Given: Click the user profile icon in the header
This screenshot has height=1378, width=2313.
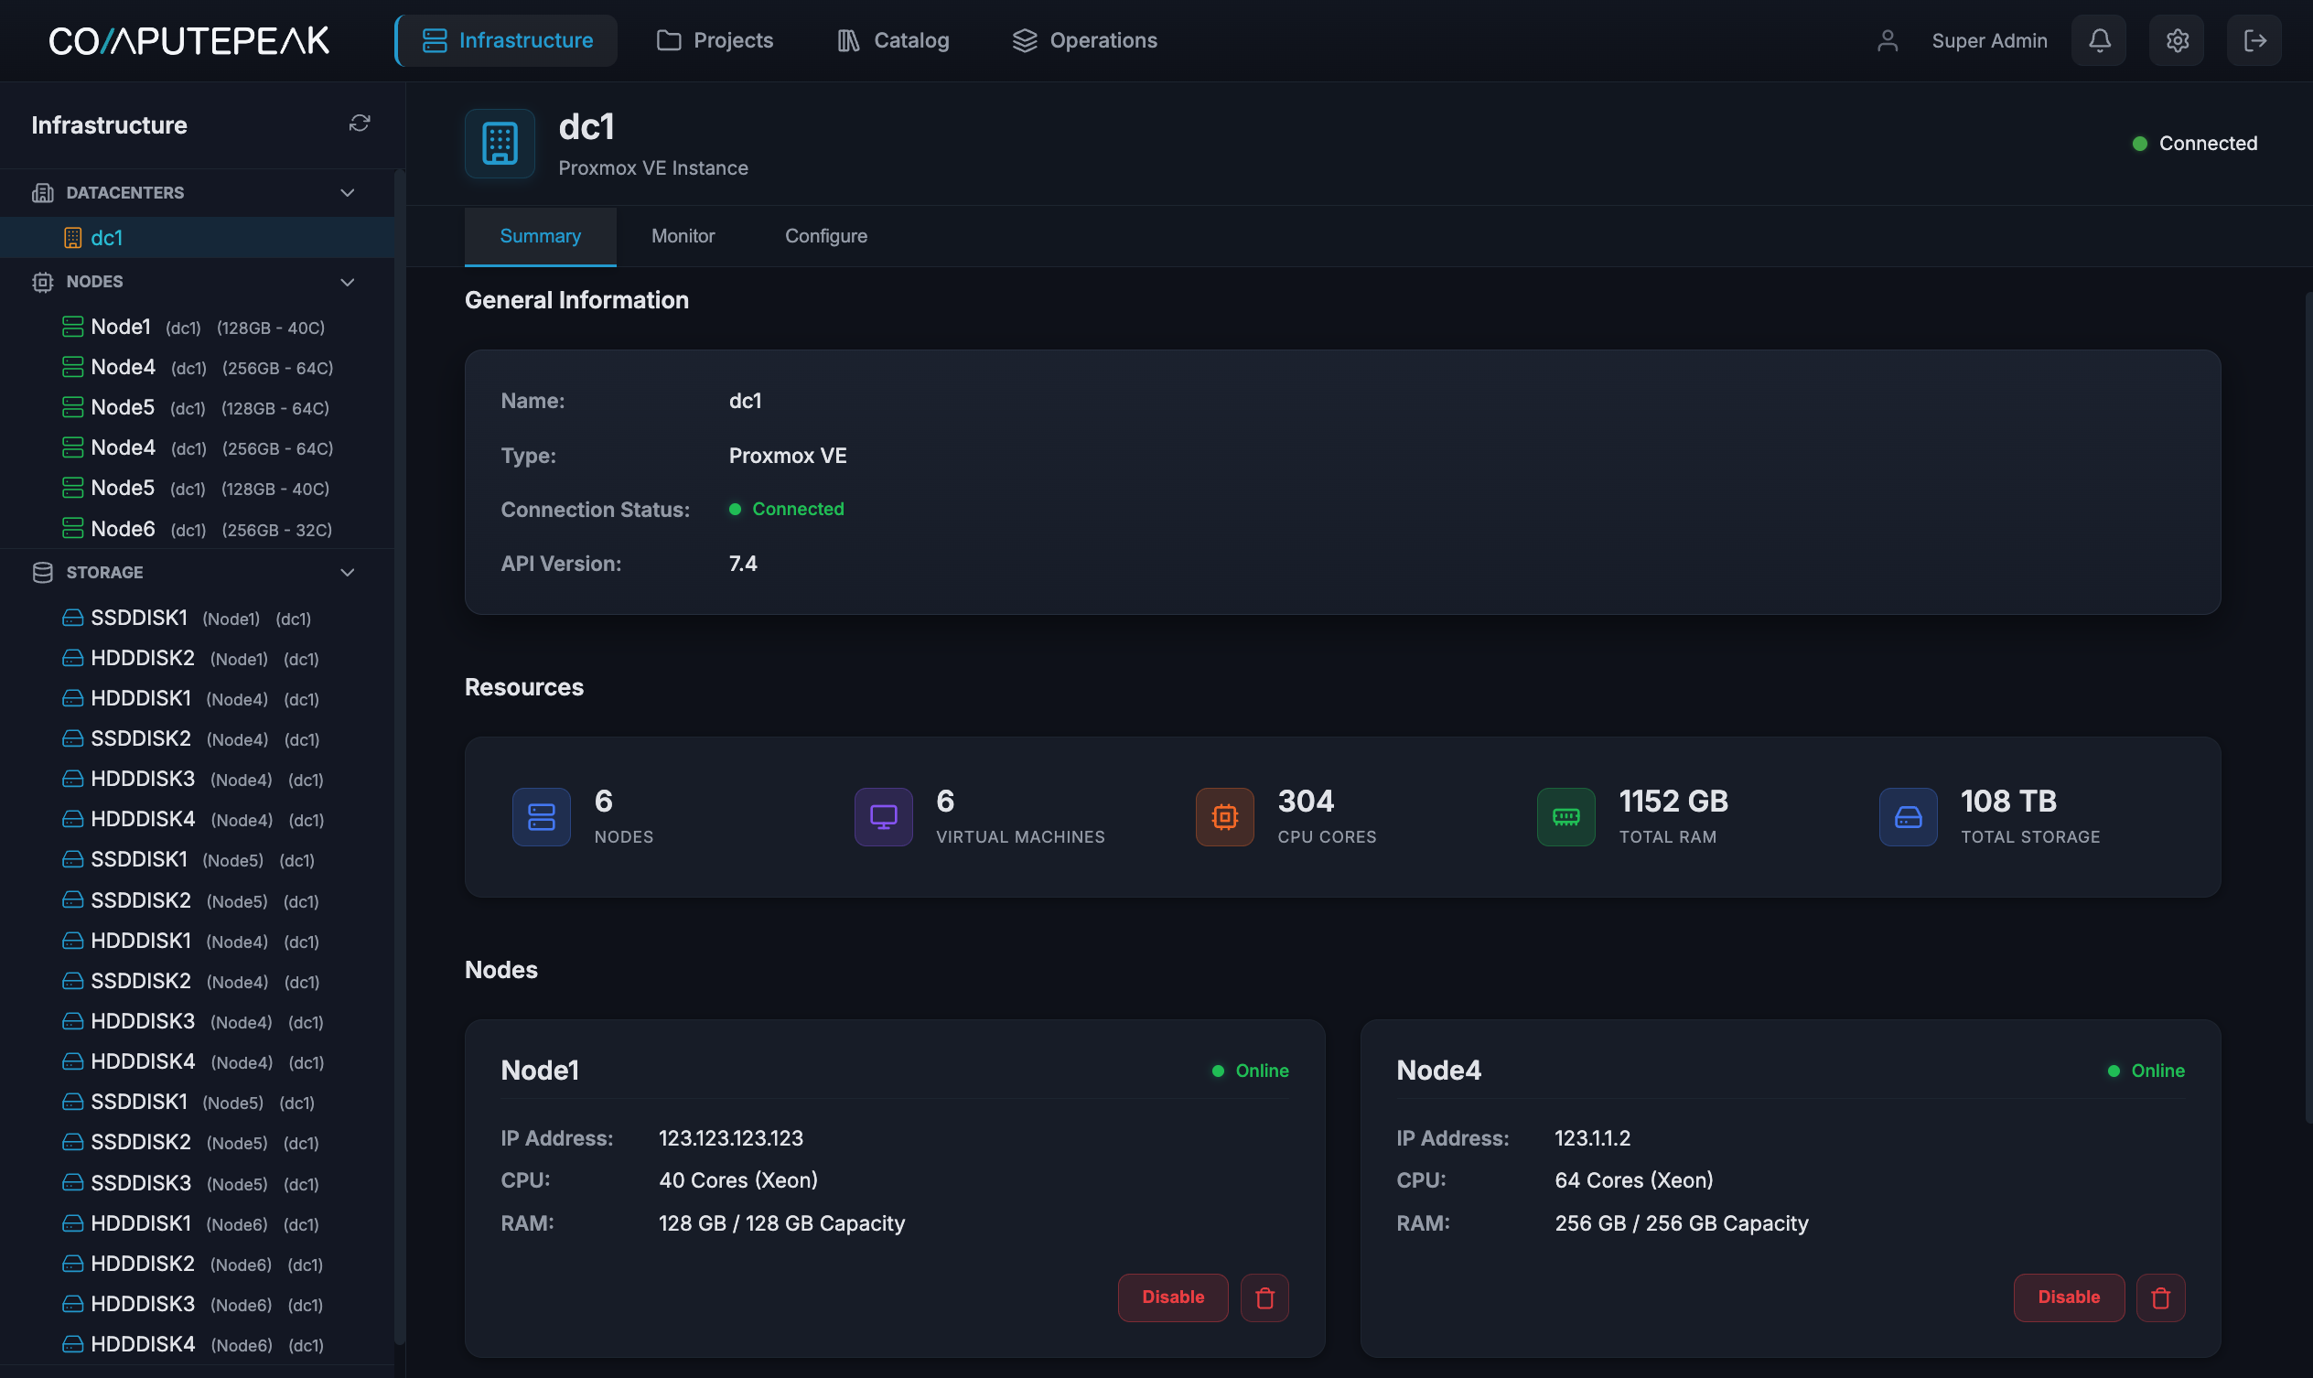Looking at the screenshot, I should point(1887,40).
